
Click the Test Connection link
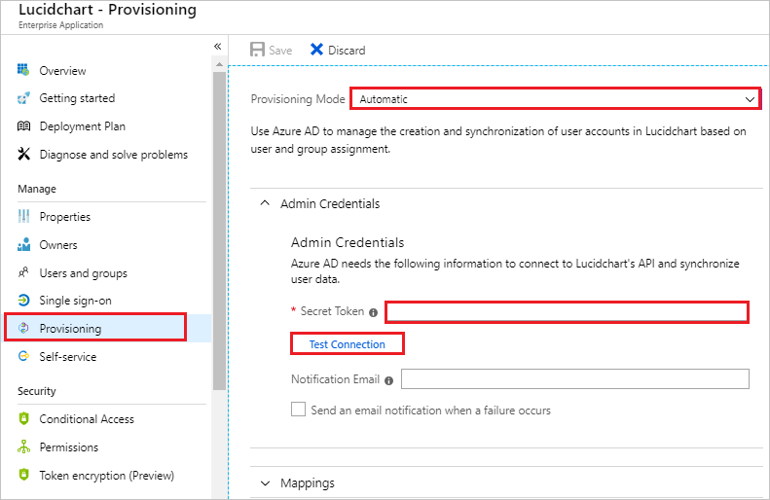347,344
